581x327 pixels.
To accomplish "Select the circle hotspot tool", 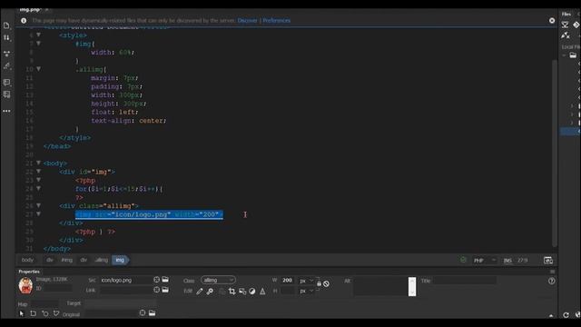I will [44, 313].
